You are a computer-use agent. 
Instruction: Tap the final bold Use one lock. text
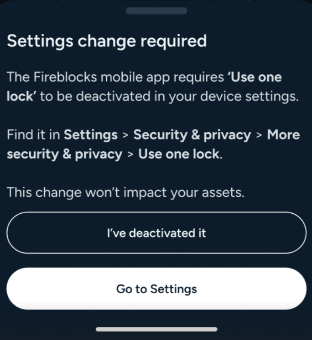(180, 154)
